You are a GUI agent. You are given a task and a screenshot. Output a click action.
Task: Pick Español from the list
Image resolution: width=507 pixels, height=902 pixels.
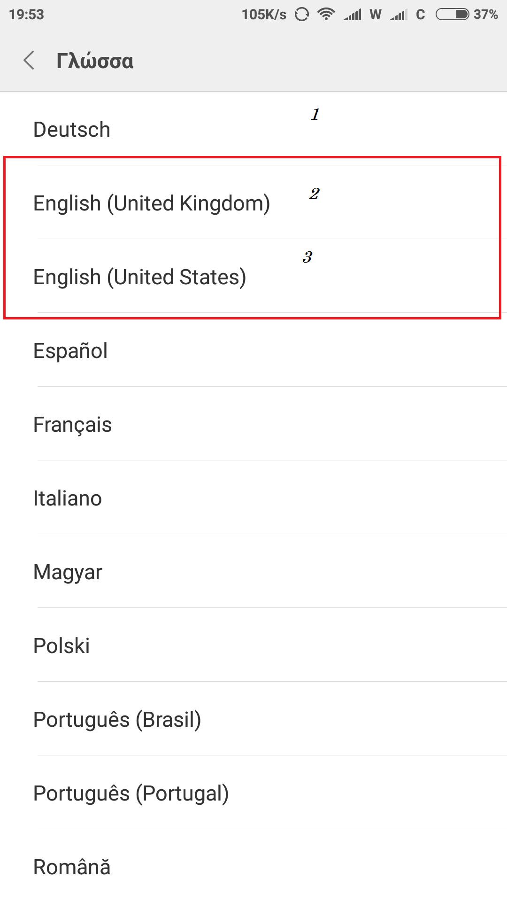coord(70,351)
